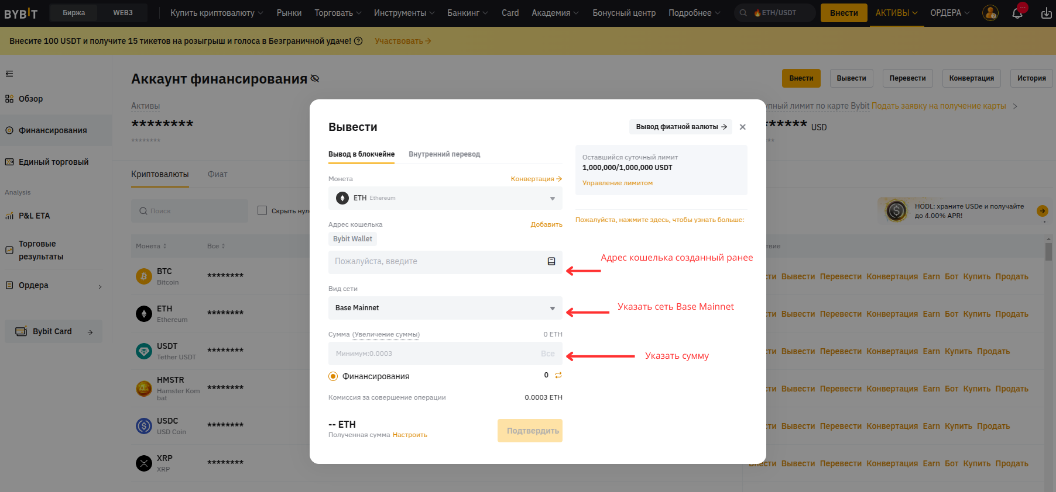Click the disabled Confirm button
Viewport: 1056px width, 492px height.
coord(530,431)
